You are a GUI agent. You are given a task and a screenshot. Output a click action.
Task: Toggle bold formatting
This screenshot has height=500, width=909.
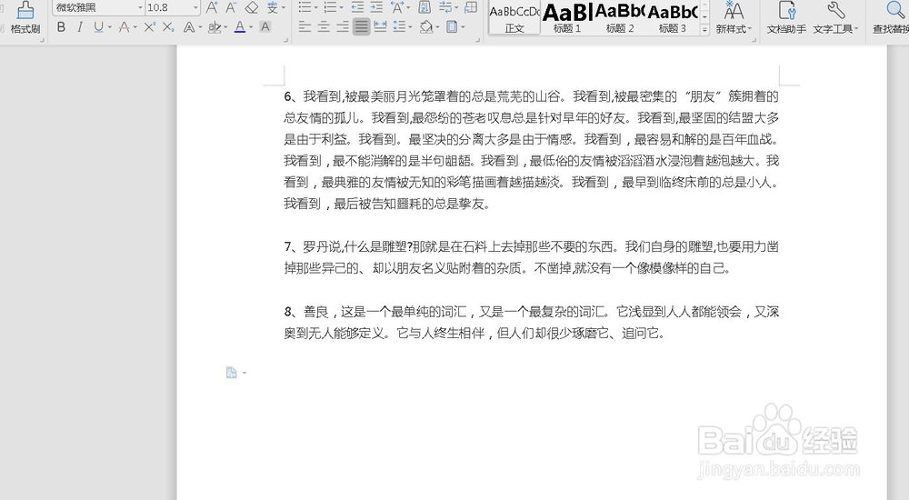pyautogui.click(x=61, y=26)
